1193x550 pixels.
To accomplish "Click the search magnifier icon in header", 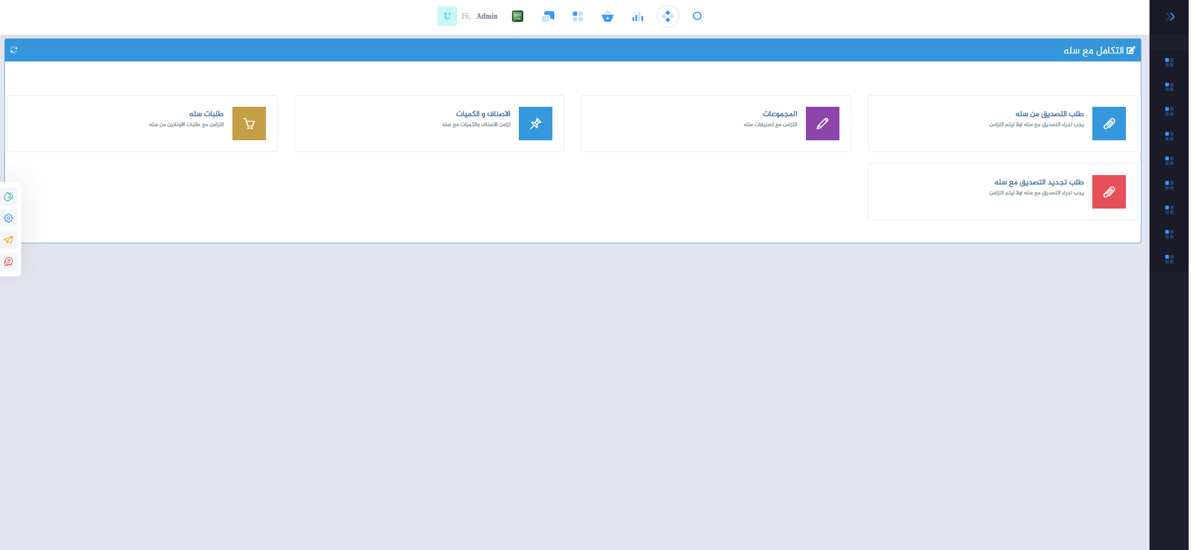I will [697, 17].
